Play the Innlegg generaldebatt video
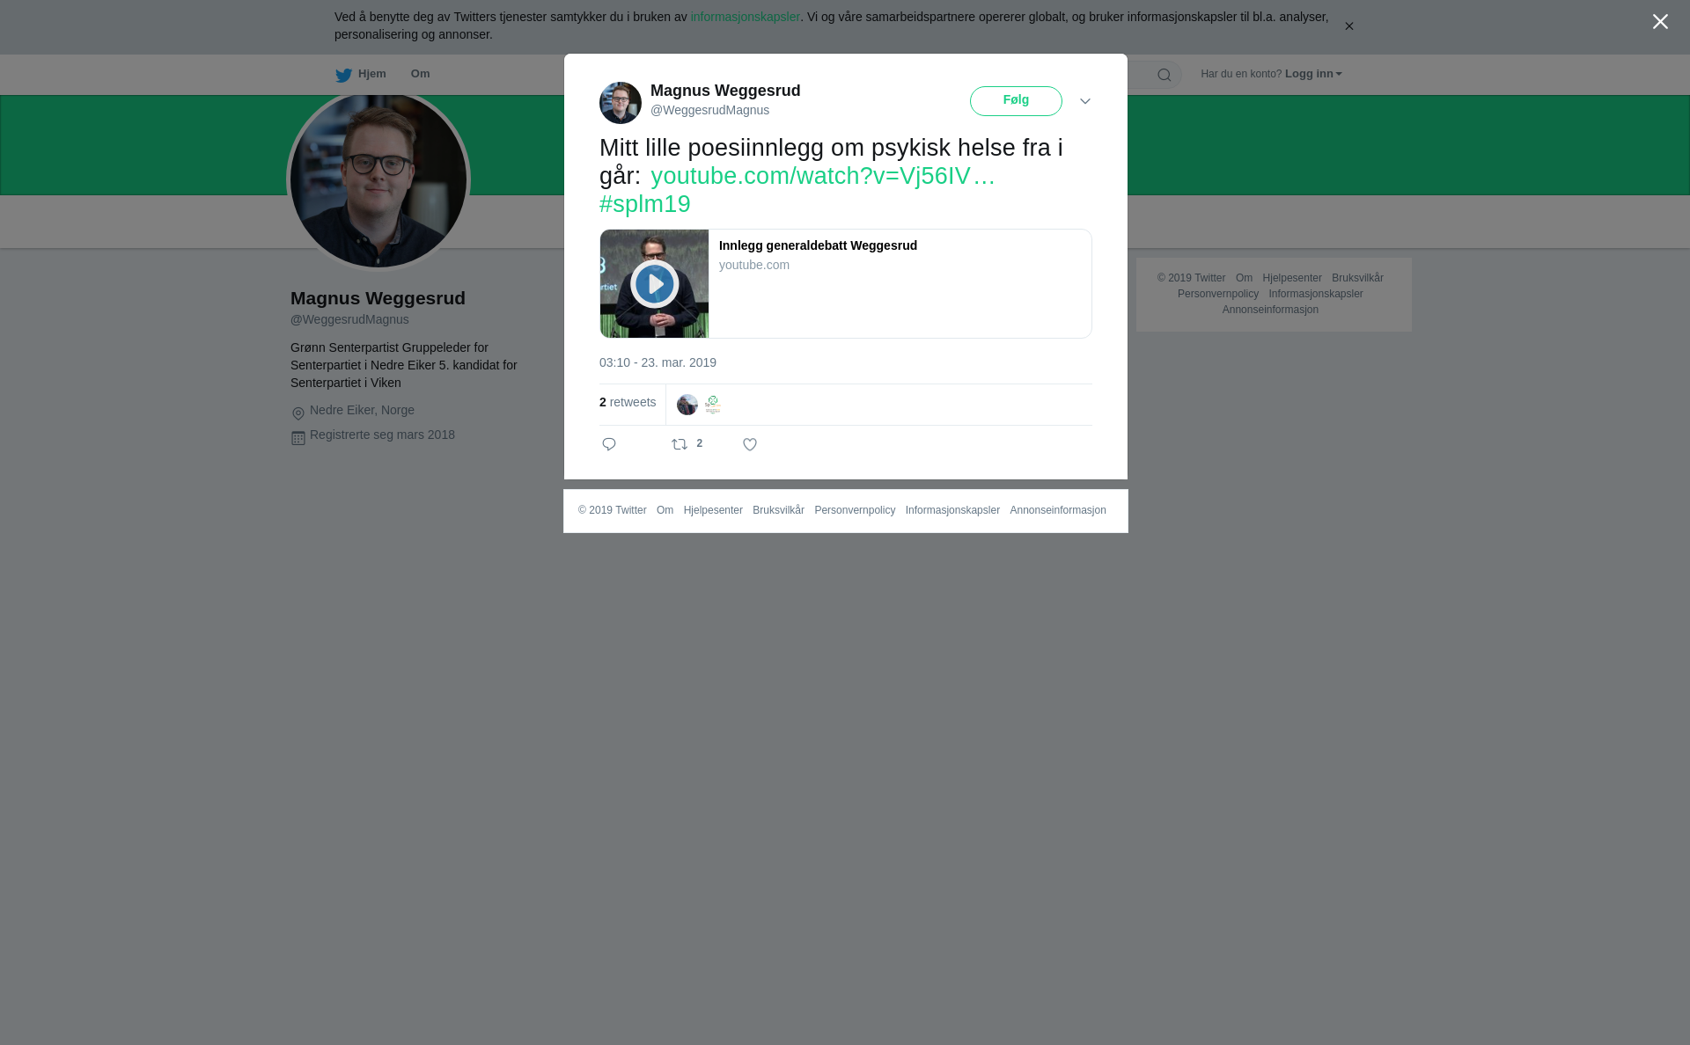 (x=654, y=283)
